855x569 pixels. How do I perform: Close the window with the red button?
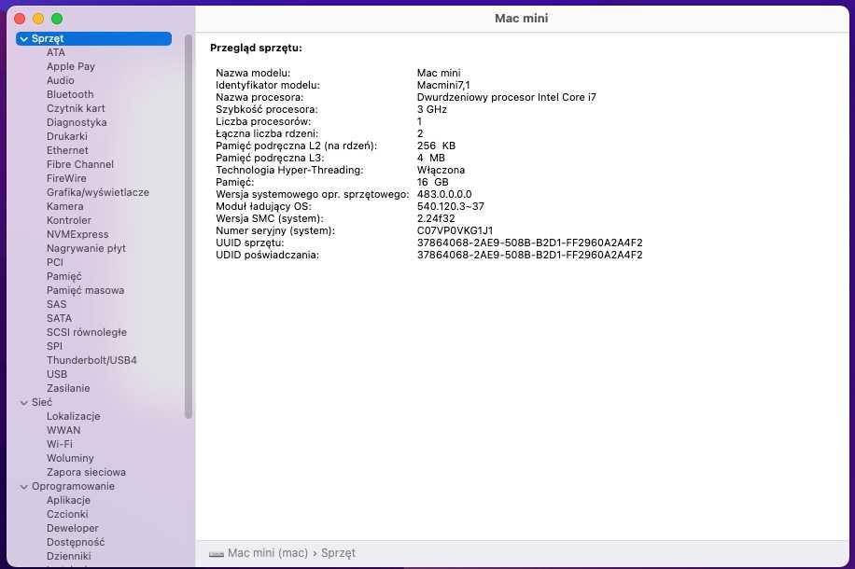click(20, 19)
